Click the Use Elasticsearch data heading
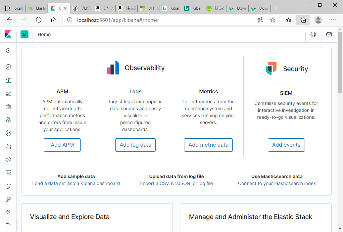 click(x=277, y=176)
